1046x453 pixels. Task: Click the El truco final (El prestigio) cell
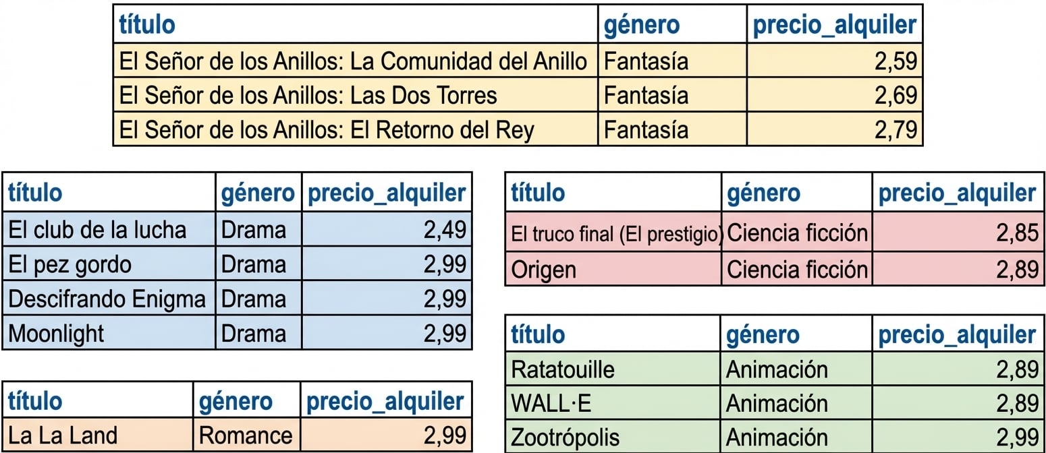tap(613, 233)
